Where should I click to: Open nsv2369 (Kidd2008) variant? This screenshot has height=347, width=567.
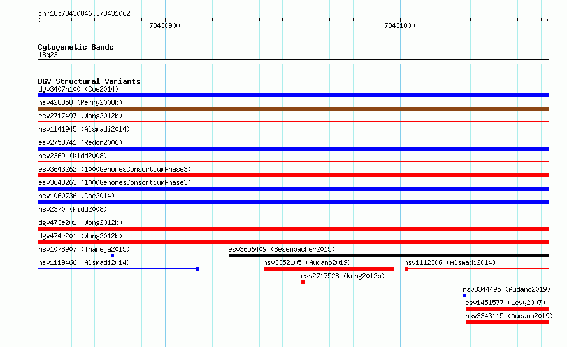coord(73,156)
